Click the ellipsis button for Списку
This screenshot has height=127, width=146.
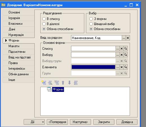point(118,49)
